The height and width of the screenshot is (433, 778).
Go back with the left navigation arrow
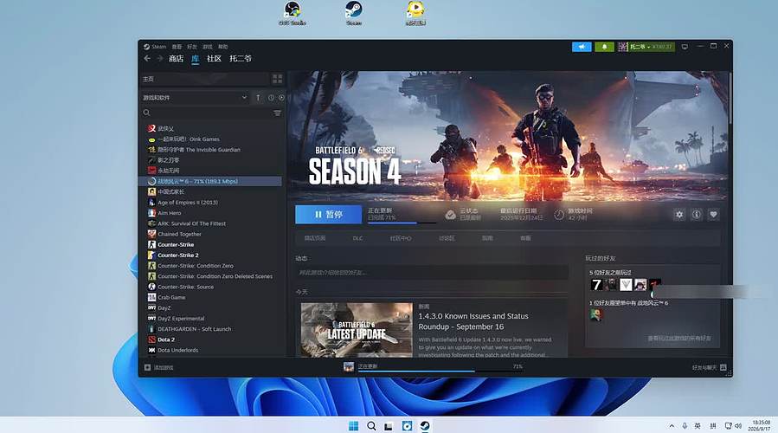point(147,59)
